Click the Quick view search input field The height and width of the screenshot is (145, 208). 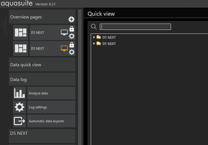click(x=135, y=27)
